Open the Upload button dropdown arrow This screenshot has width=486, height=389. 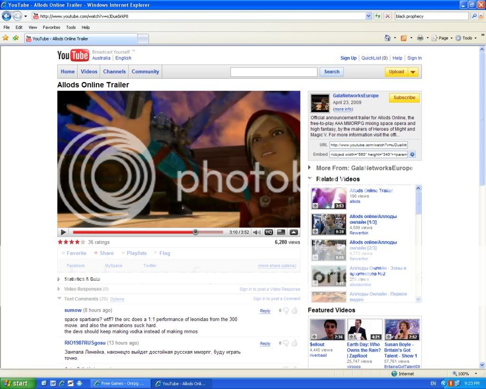point(413,72)
